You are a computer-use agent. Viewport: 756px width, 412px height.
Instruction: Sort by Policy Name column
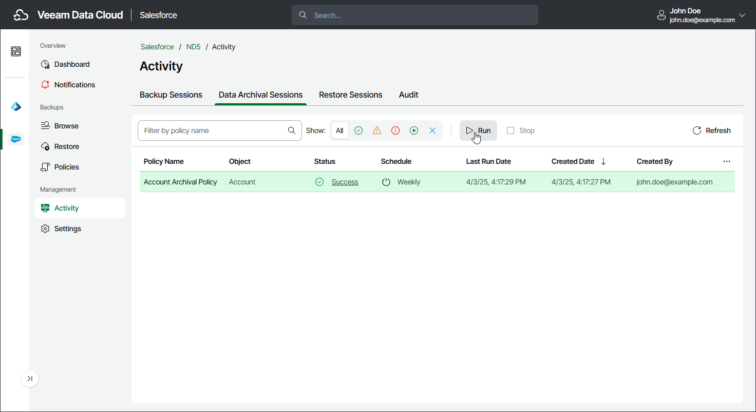coord(164,161)
